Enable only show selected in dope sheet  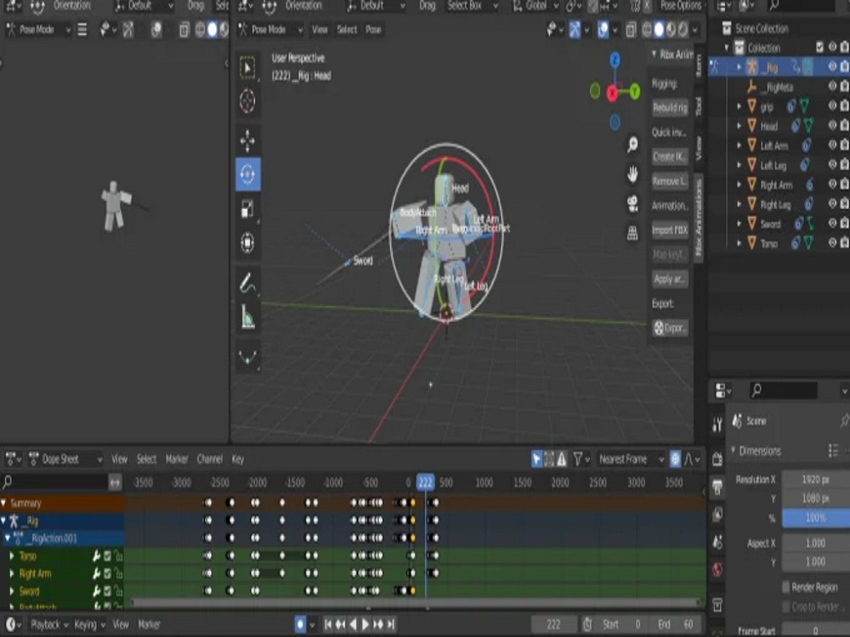click(x=536, y=459)
